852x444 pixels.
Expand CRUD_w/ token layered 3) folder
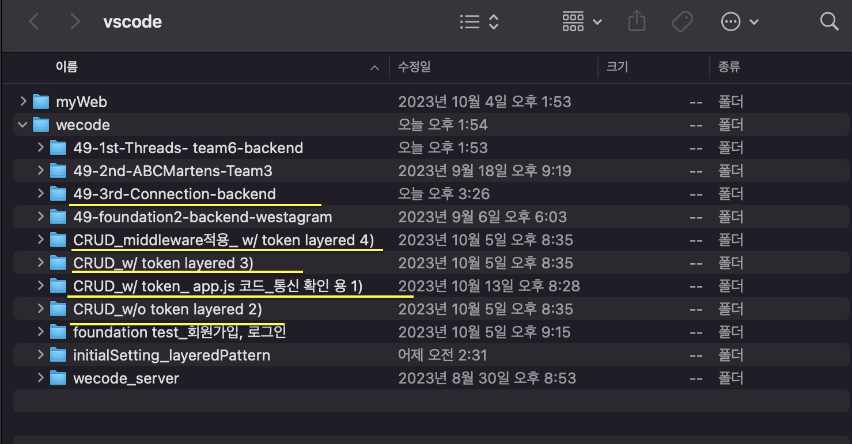point(40,263)
